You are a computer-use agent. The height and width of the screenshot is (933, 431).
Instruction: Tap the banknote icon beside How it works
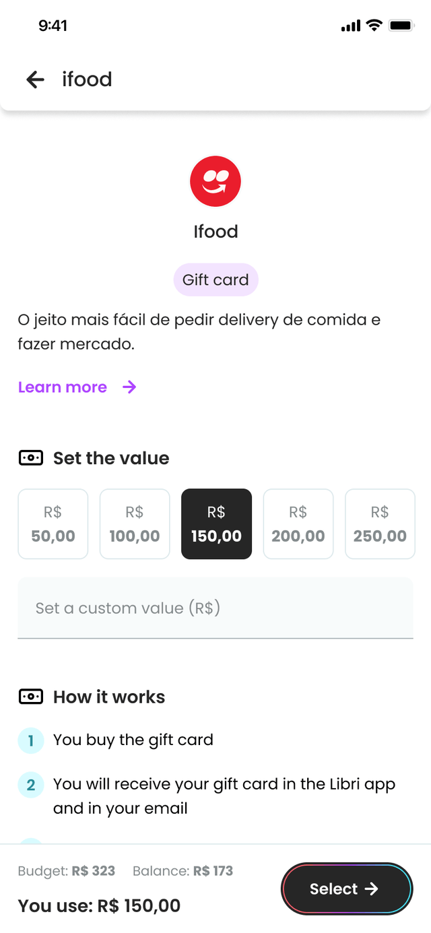point(31,697)
